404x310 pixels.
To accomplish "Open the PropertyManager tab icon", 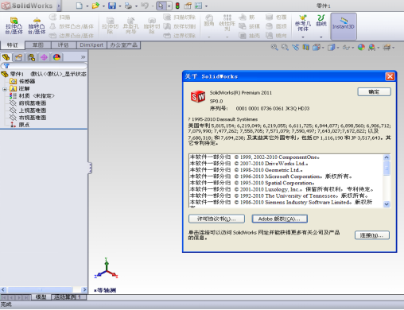I will [x=18, y=57].
